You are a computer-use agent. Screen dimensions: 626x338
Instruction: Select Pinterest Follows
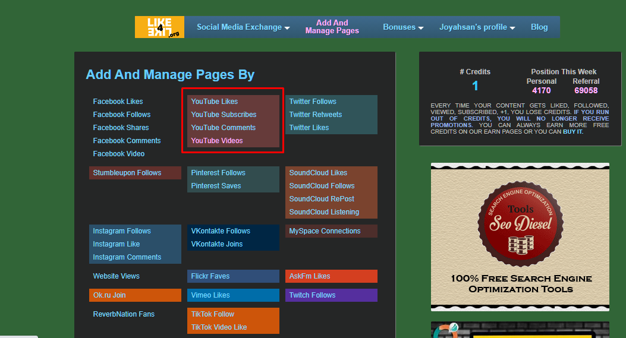[218, 173]
